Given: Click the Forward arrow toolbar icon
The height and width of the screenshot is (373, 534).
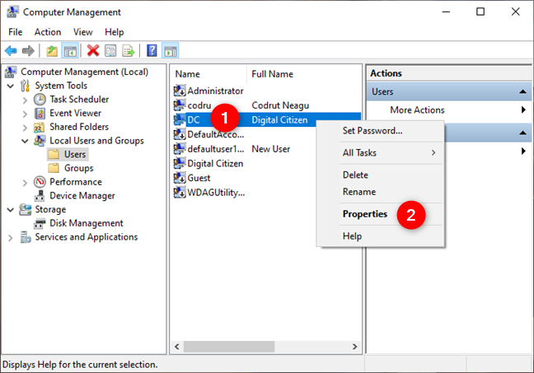Looking at the screenshot, I should click(28, 51).
